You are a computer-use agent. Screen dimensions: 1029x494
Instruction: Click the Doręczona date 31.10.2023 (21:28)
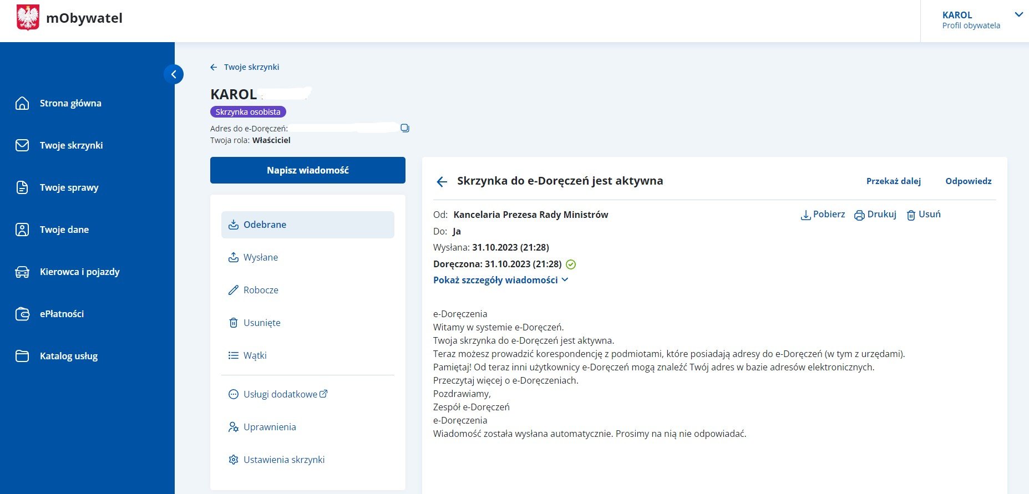pyautogui.click(x=523, y=264)
